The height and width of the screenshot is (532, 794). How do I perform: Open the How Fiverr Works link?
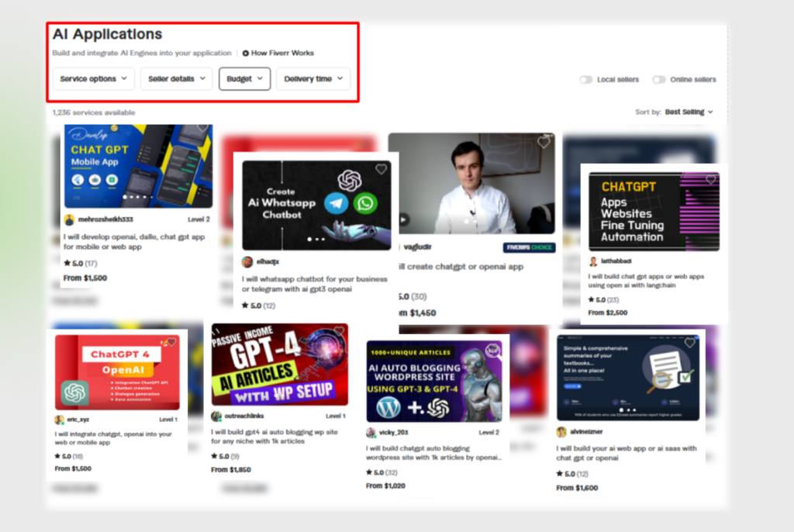282,54
